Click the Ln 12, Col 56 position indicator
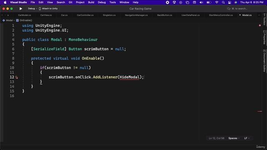The width and height of the screenshot is (267, 150). (217, 138)
